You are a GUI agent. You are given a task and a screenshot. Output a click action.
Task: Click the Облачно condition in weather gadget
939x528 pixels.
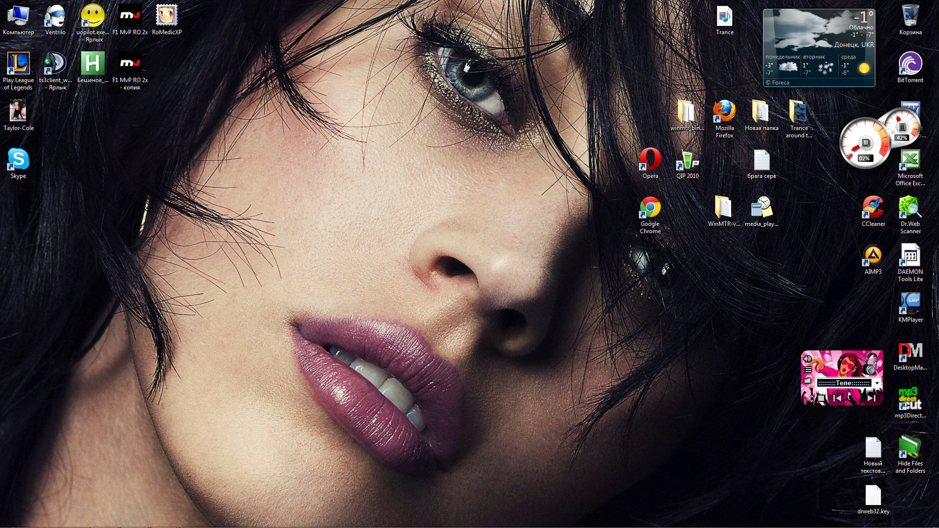point(861,27)
